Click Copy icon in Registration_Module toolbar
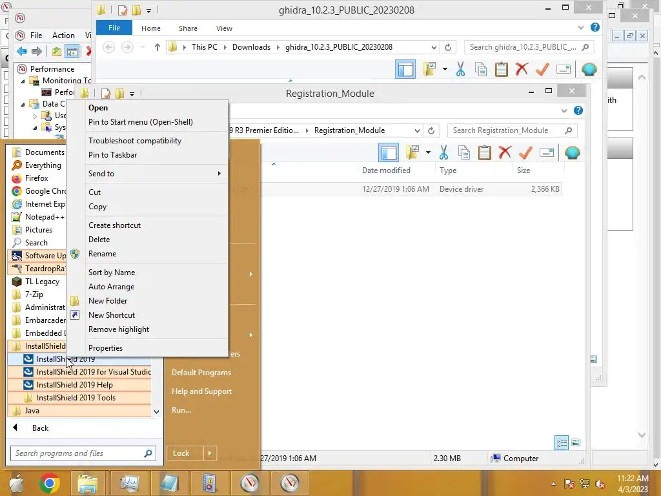 coord(464,152)
